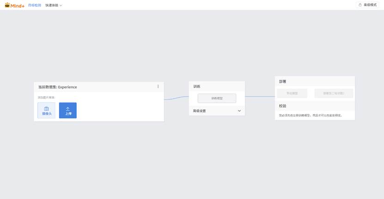Click the 部署 panel header
This screenshot has height=199, width=384.
coord(283,82)
